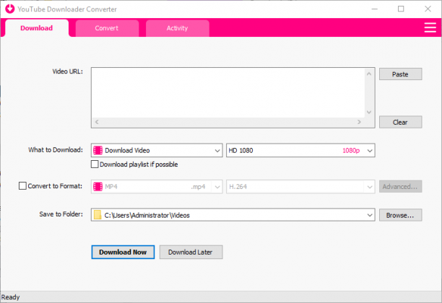Screen dimensions: 442x303
Task: Click the folder icon in Save to Folder
Action: pos(97,215)
